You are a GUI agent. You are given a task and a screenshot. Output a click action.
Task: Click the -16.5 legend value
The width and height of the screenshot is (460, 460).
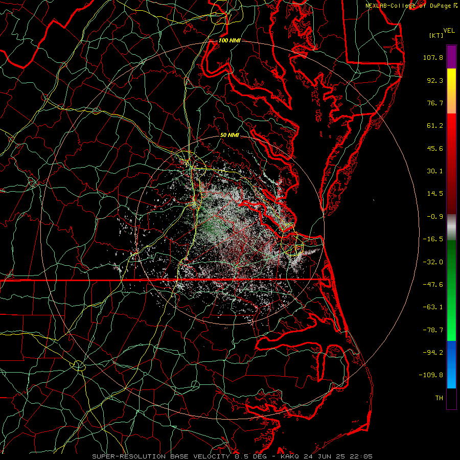[433, 239]
